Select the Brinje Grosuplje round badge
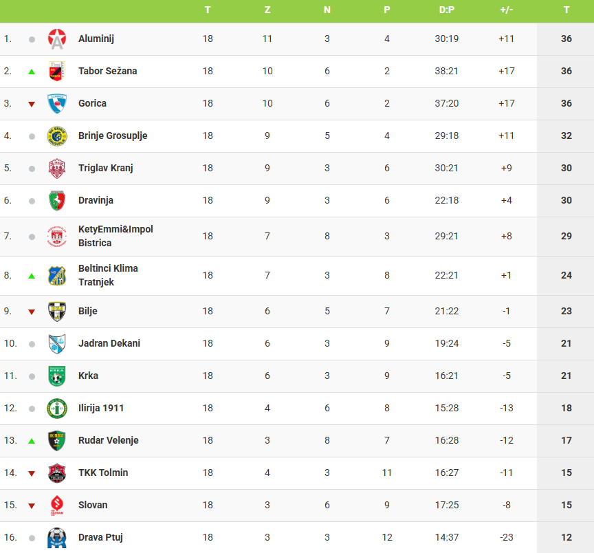The image size is (594, 553). pyautogui.click(x=57, y=136)
